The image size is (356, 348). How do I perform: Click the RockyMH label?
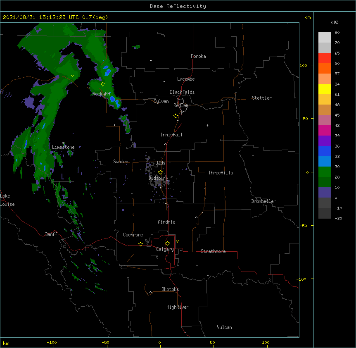pos(101,93)
